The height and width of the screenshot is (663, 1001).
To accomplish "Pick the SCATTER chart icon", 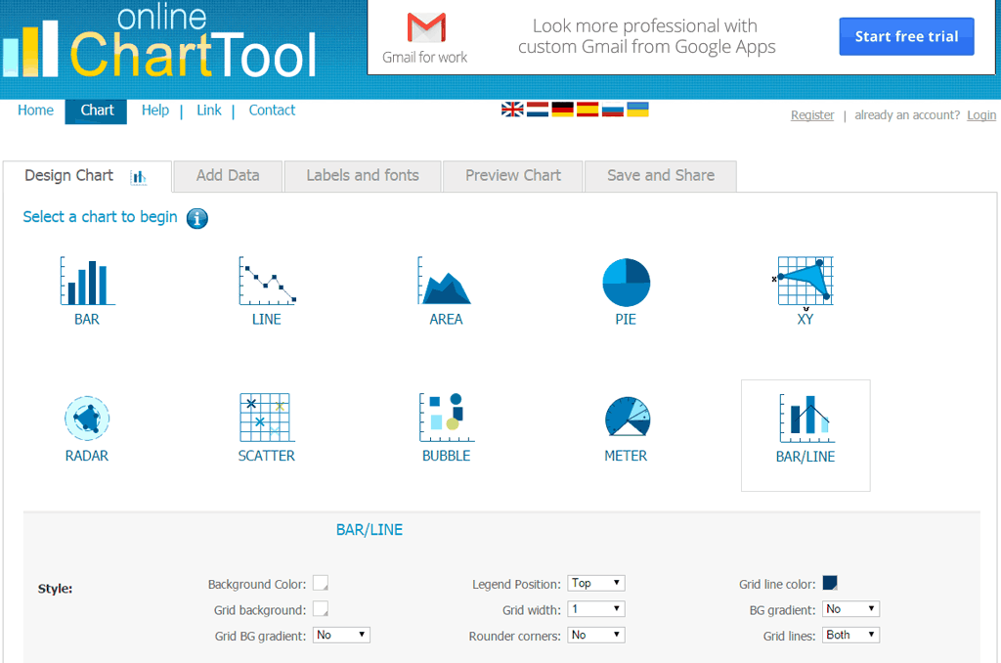I will [x=267, y=418].
